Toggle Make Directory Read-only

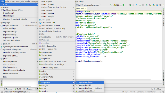(x=19, y=70)
